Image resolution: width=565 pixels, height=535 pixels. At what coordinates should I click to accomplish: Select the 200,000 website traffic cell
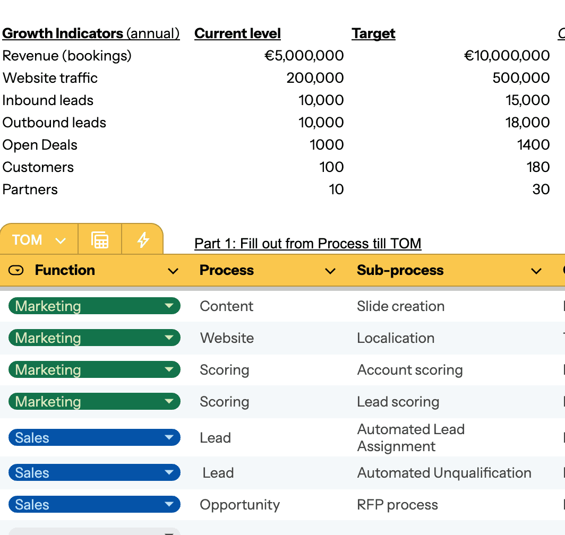[315, 78]
